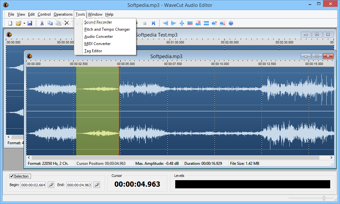This screenshot has height=204, width=340.
Task: Click the pin icon next to Begin
Action: click(x=51, y=185)
